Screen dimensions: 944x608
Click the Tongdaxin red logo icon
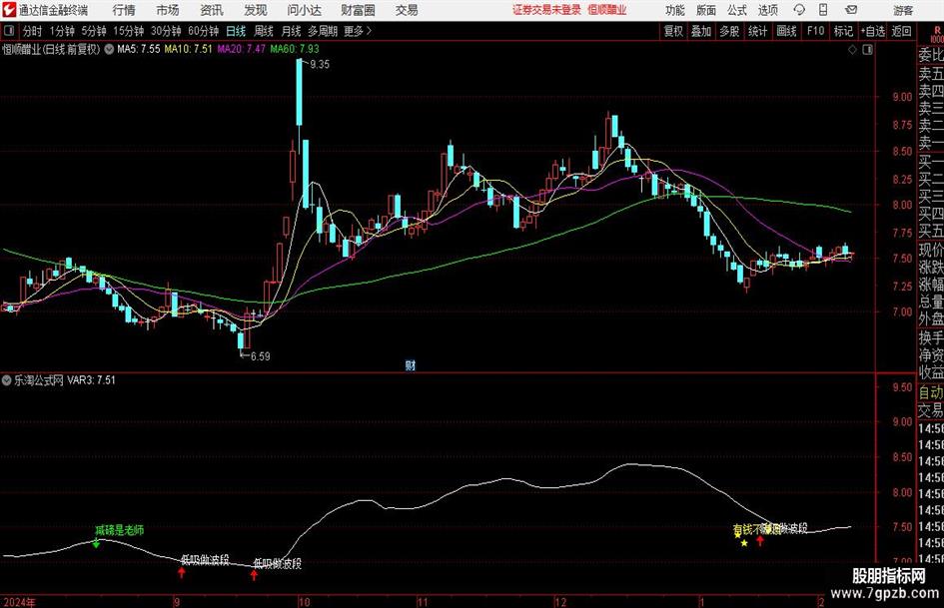[x=9, y=10]
